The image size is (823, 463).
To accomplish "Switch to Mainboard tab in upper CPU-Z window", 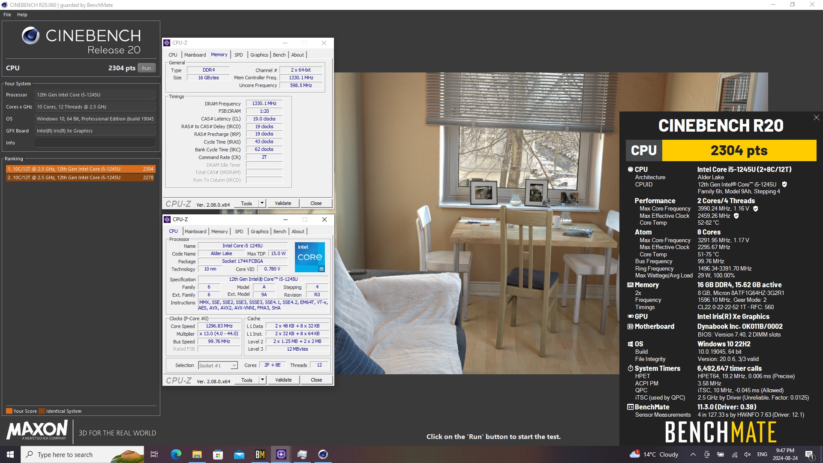I will 195,55.
